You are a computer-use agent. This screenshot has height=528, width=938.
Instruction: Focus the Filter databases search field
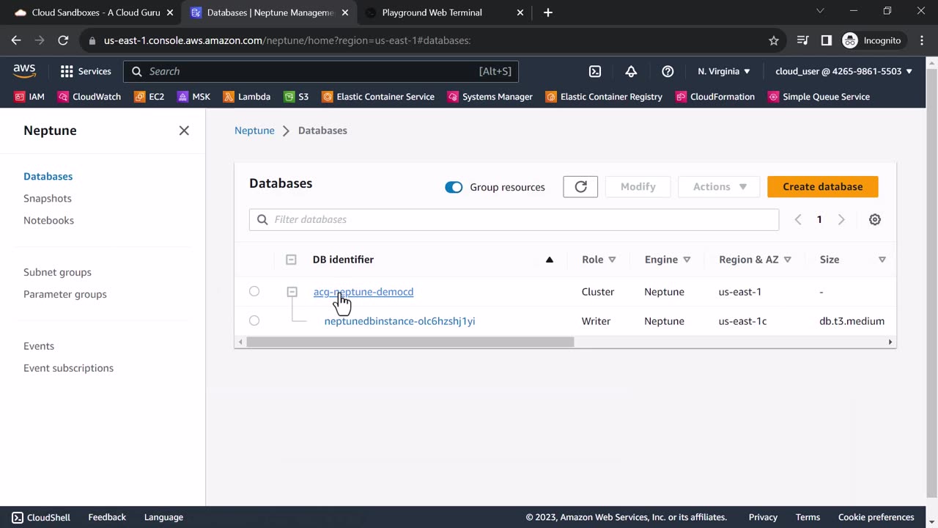513,219
